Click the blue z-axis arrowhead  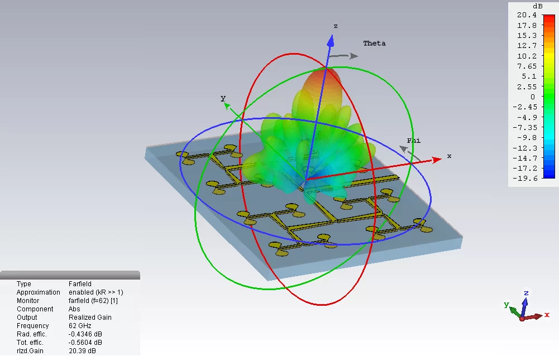[331, 40]
